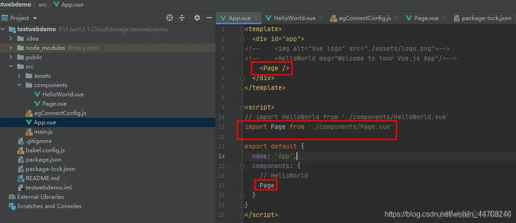The height and width of the screenshot is (223, 516).
Task: Close the agConnectConfig.js editor tab
Action: click(396, 18)
